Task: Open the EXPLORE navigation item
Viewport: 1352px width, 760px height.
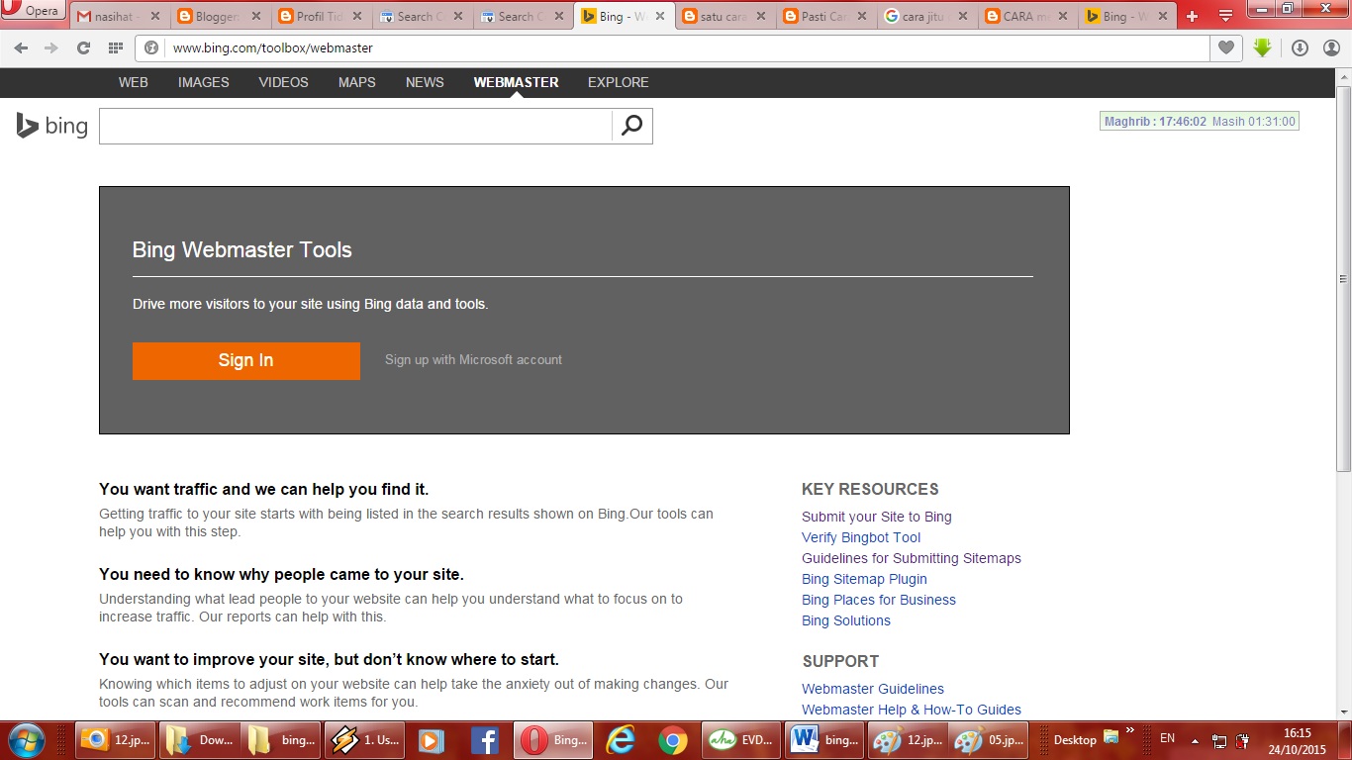Action: [619, 82]
